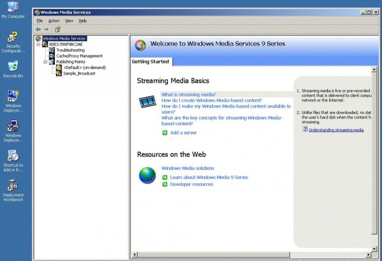Select the Getting Started tab
Screen dimensions: 382x261
[150, 61]
